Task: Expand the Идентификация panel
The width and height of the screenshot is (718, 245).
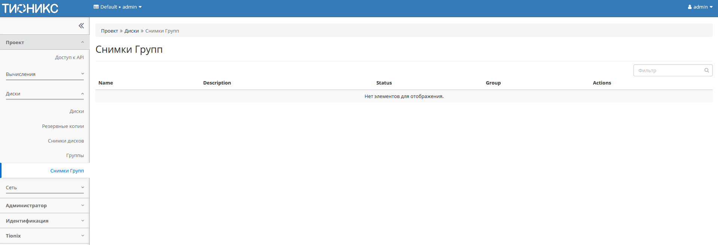Action: pos(45,221)
